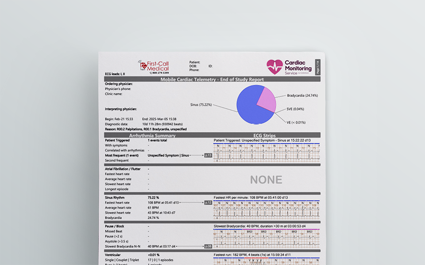This screenshot has width=425, height=265.
Task: Click the End: 2025-Mar-05 15:38 text
Action: 159,119
